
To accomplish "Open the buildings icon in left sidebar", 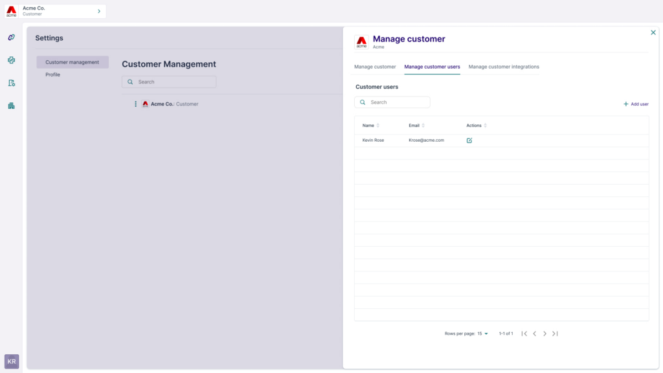I will point(11,106).
